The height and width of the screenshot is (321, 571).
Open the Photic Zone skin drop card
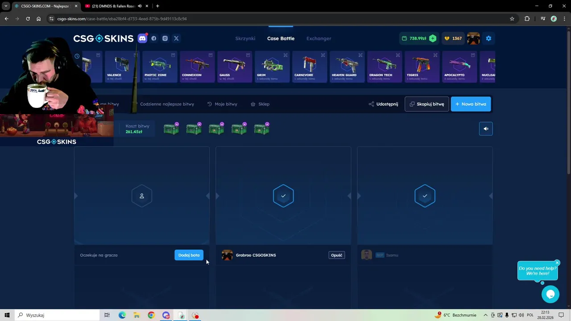pos(159,67)
